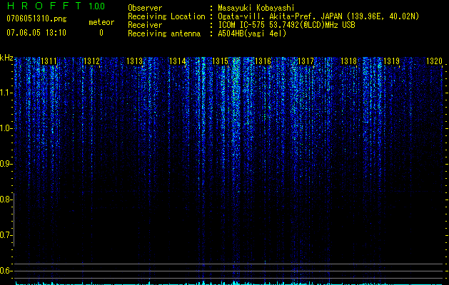Click the 1.0 frequency axis label
449x285 pixels.
tap(5, 128)
